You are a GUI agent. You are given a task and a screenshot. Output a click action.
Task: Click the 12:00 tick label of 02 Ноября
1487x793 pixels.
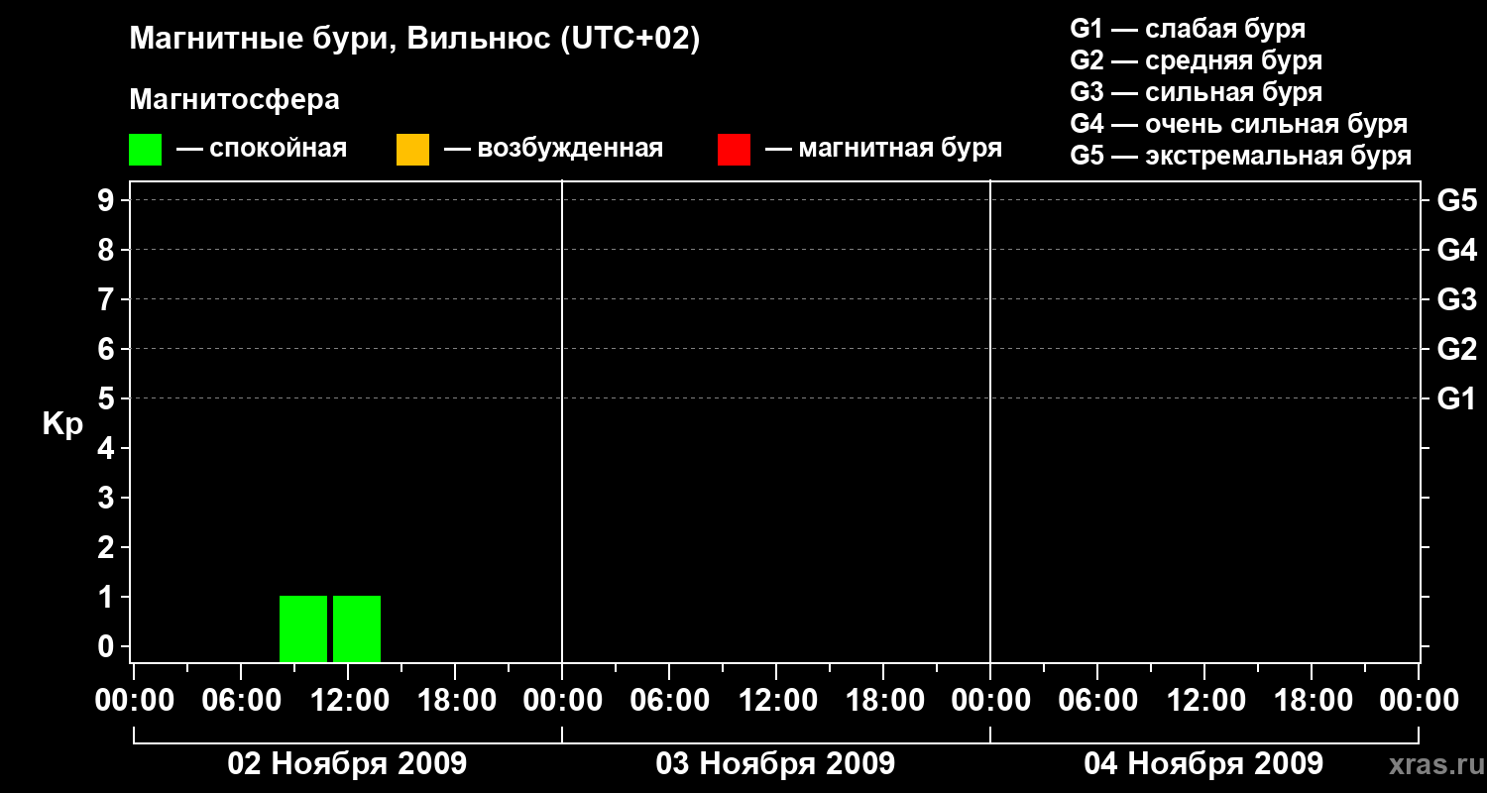348,701
